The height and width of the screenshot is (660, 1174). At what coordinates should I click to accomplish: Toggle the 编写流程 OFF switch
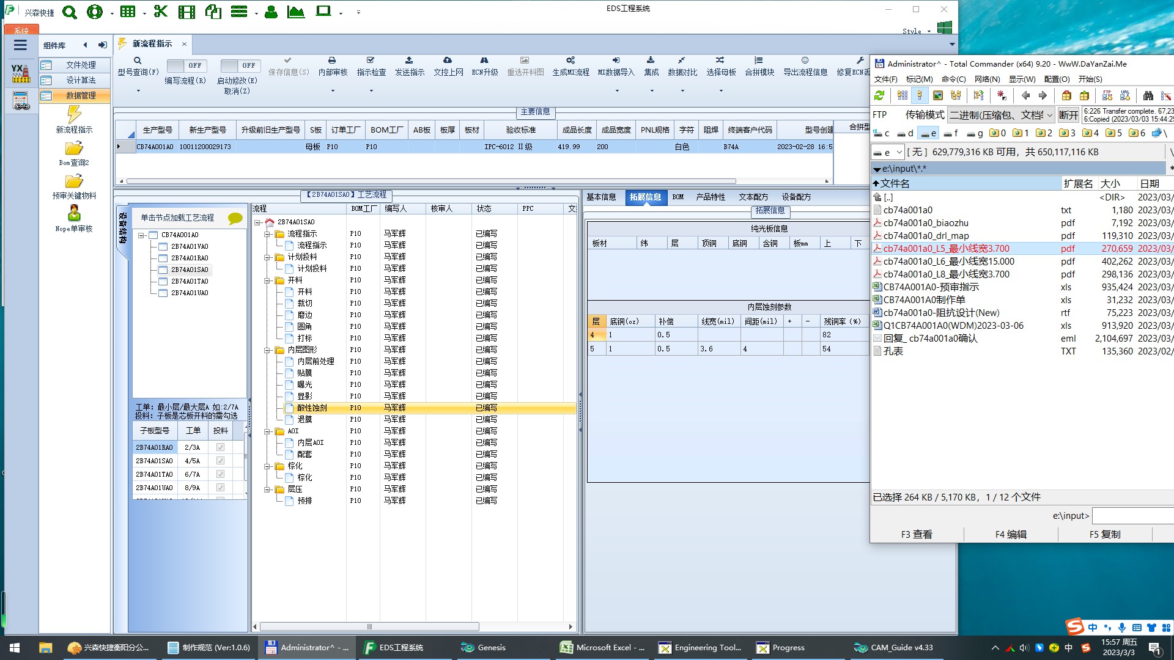[186, 65]
